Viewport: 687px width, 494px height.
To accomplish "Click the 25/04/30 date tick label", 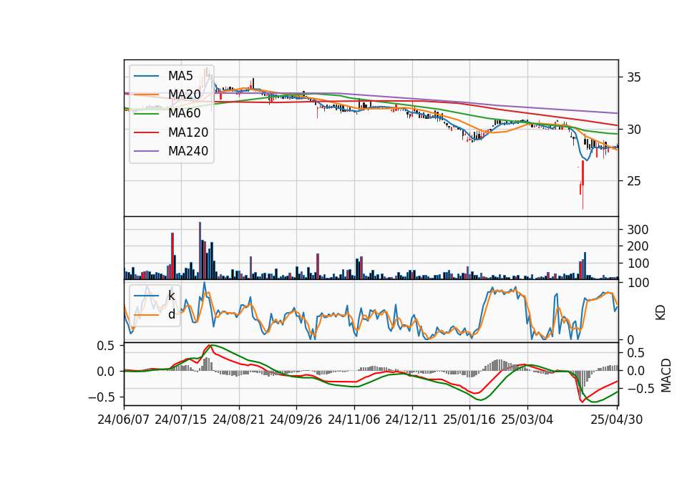I will [617, 420].
